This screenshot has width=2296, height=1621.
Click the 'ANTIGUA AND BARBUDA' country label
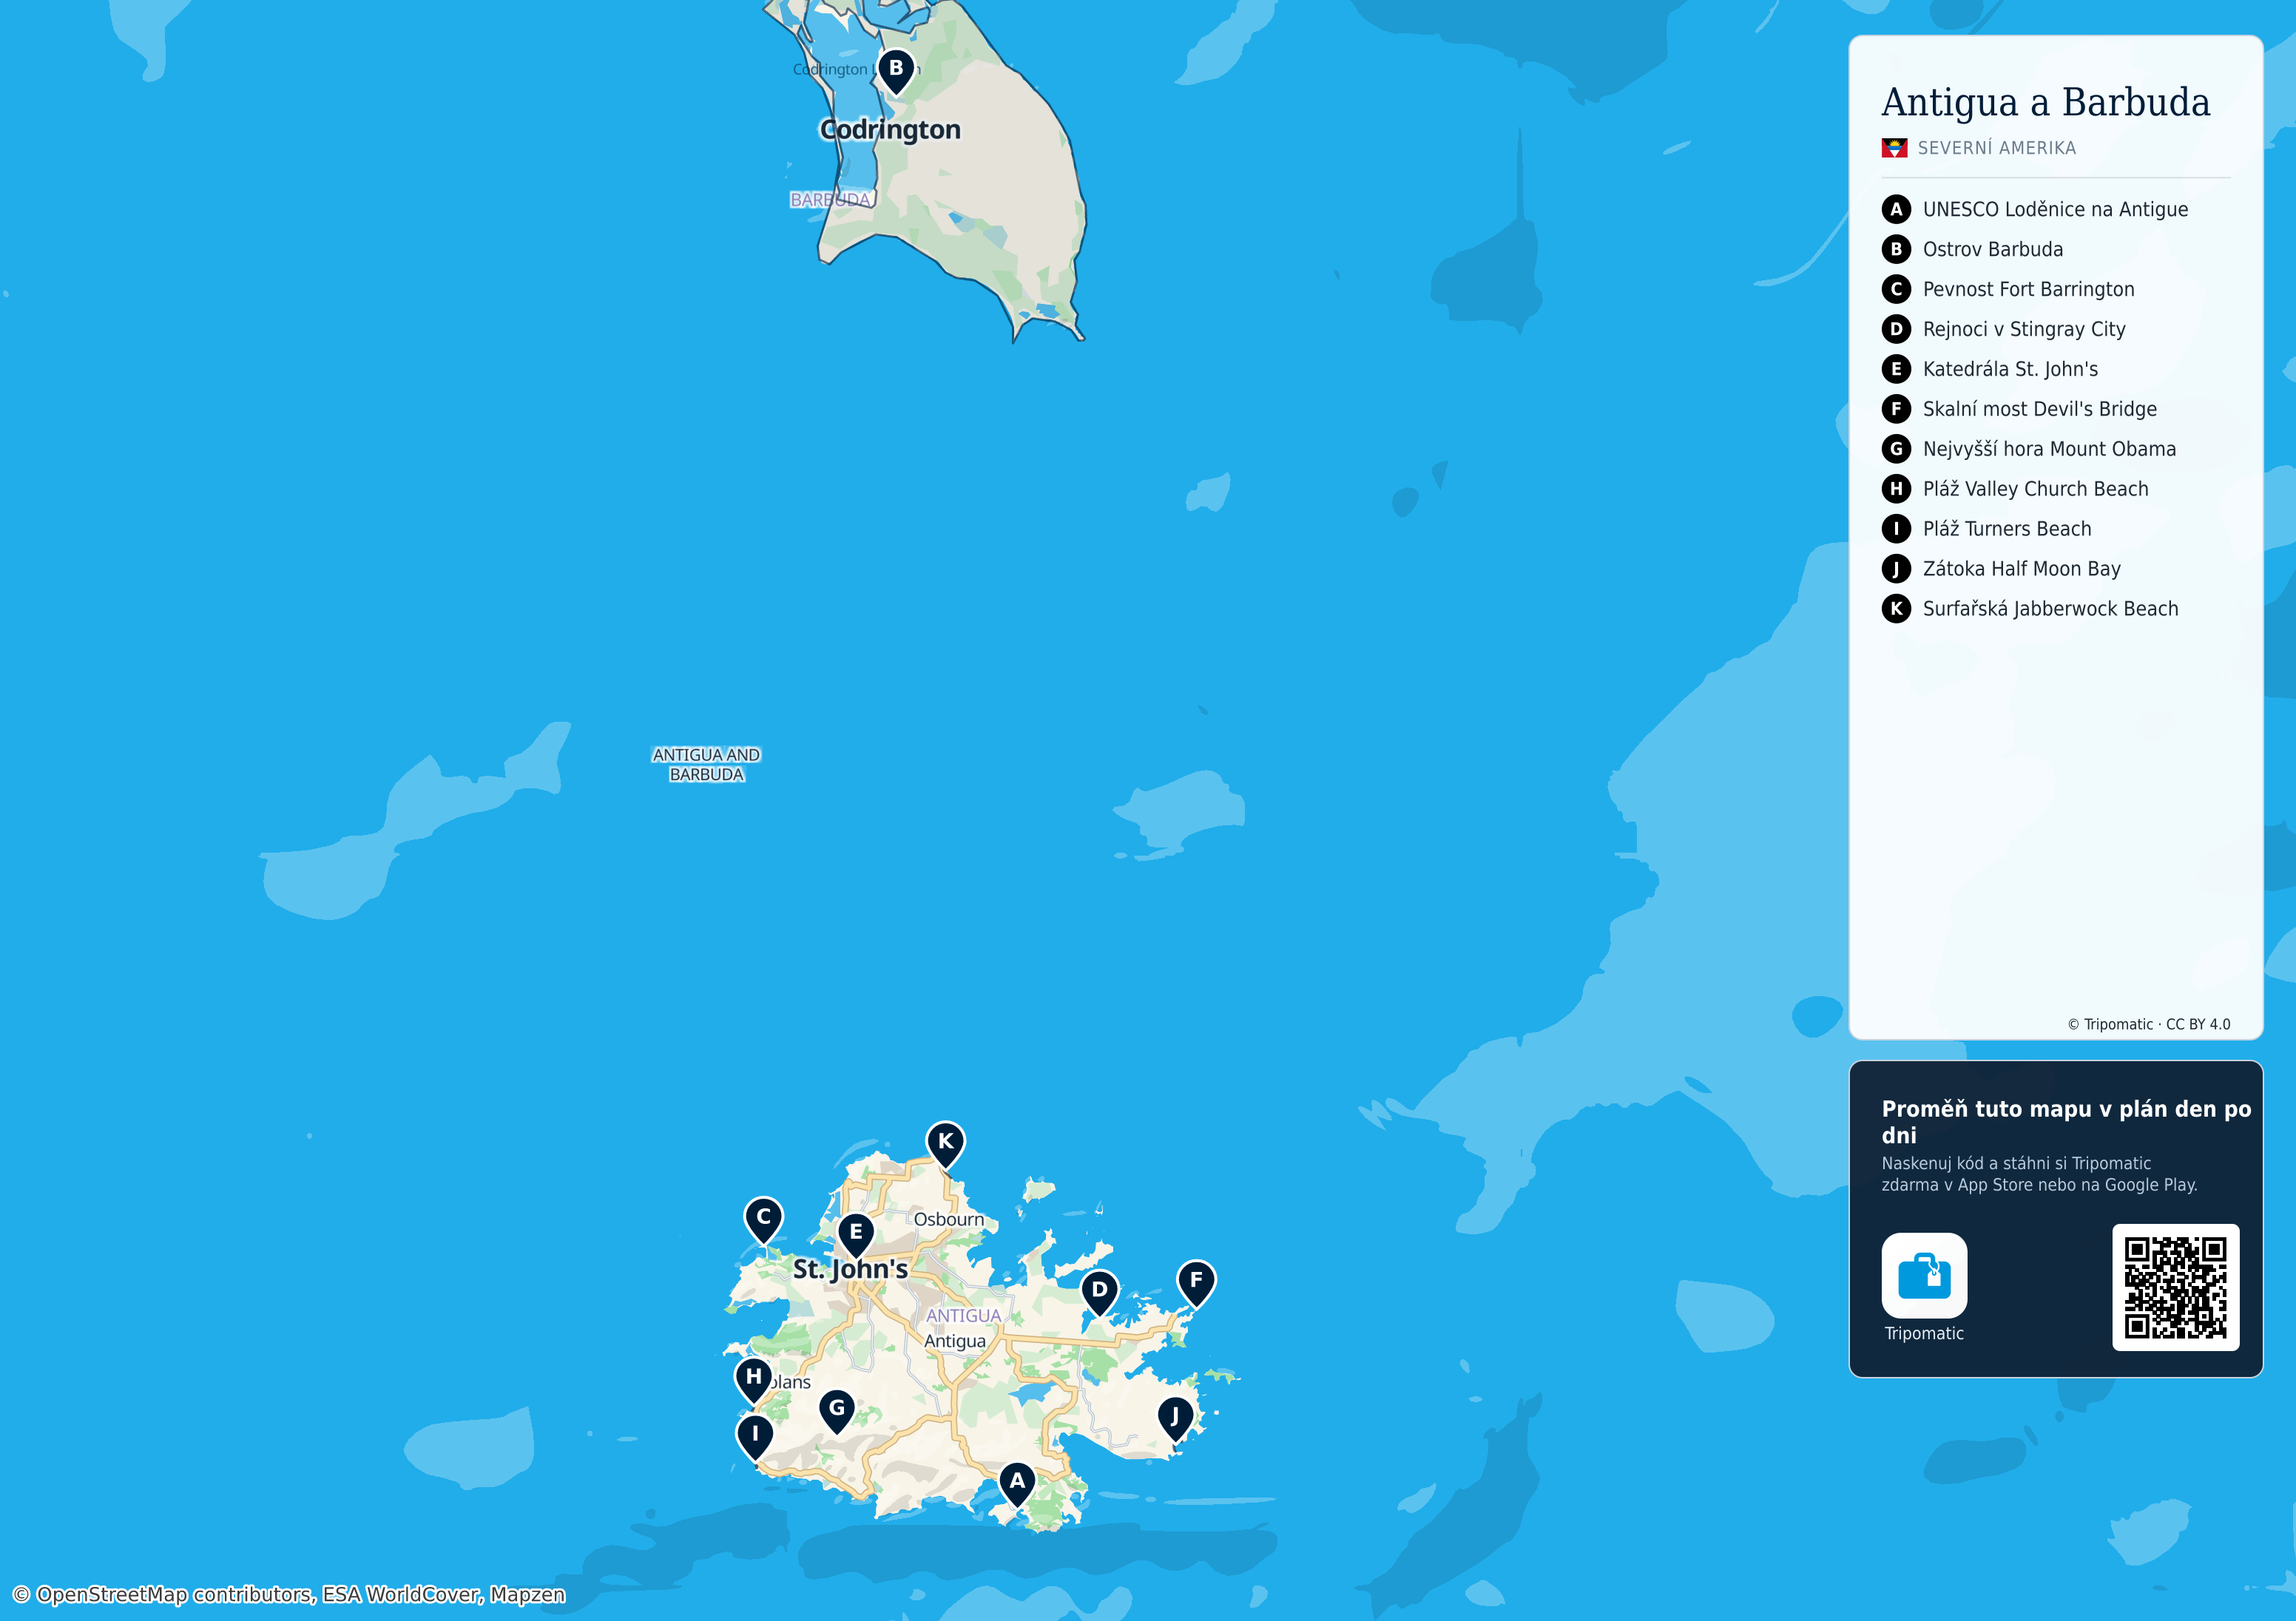click(x=706, y=764)
